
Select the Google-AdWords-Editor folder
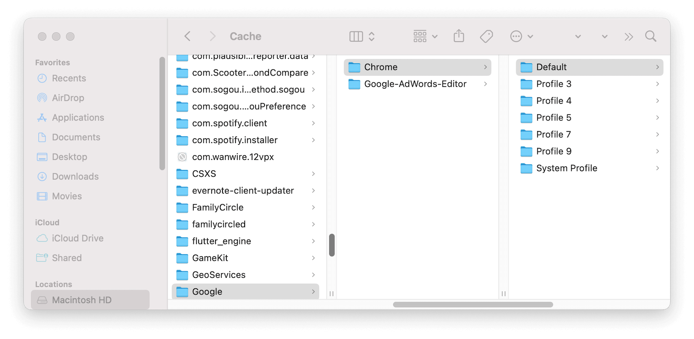(418, 84)
